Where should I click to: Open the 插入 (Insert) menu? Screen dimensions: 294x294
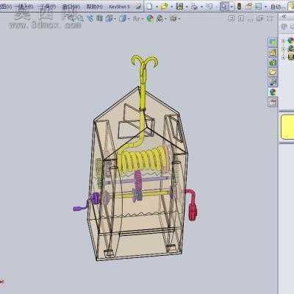[24, 7]
